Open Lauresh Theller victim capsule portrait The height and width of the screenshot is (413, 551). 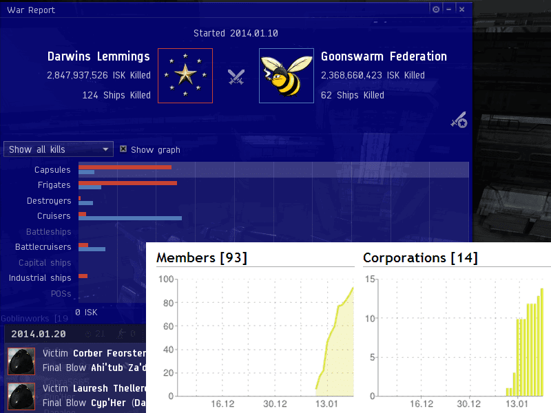click(x=21, y=396)
